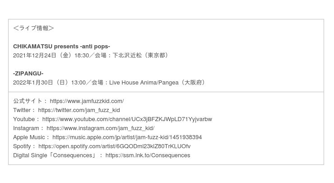Screen dimensions: 334x183
Task: Click the 下北沢近松（東京都） venue text
Action: (x=141, y=55)
